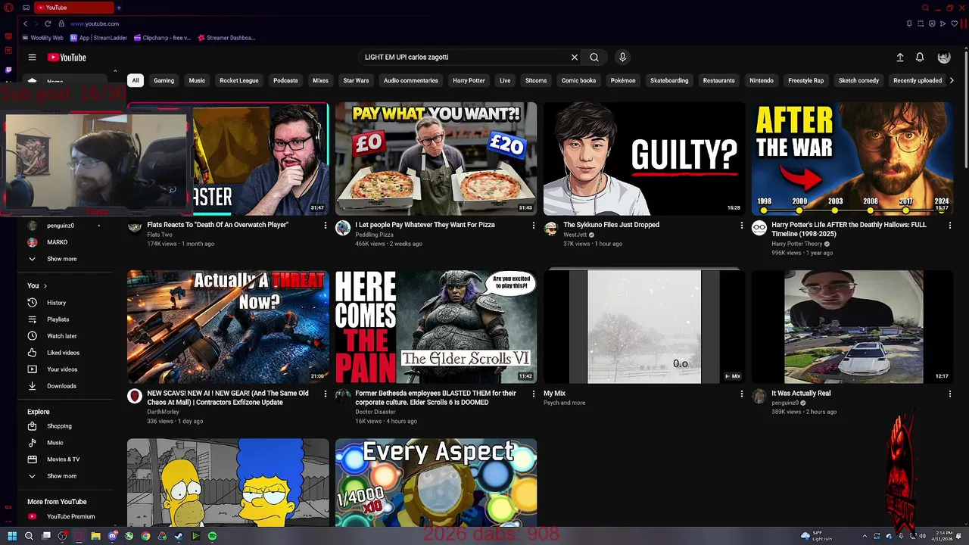Open the upload/create icon

click(x=900, y=58)
